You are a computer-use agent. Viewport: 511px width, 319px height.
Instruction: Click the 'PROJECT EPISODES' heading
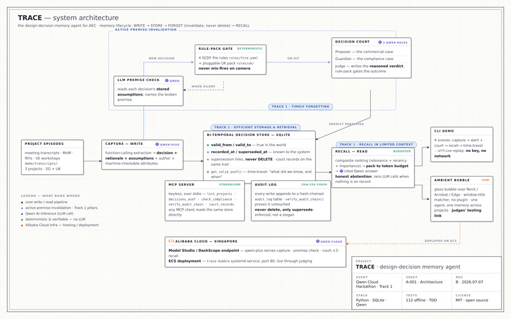pyautogui.click(x=44, y=144)
